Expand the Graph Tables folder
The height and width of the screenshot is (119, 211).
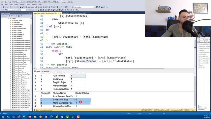tap(11, 26)
